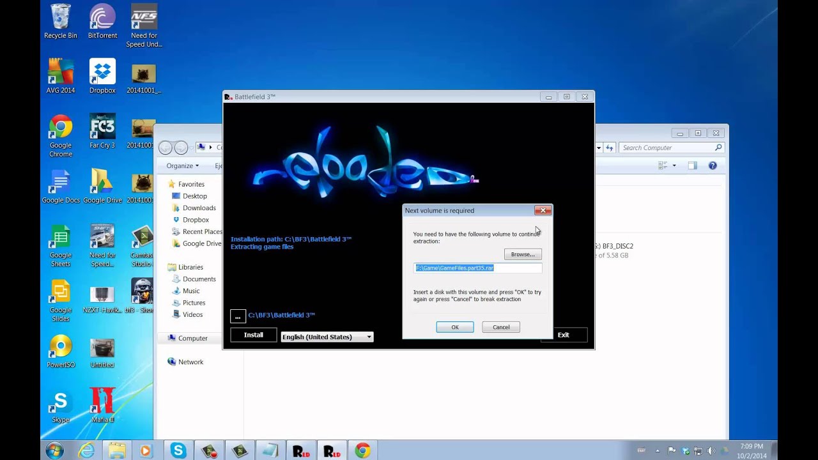Launch Google Chrome from the desktop

pos(61,135)
